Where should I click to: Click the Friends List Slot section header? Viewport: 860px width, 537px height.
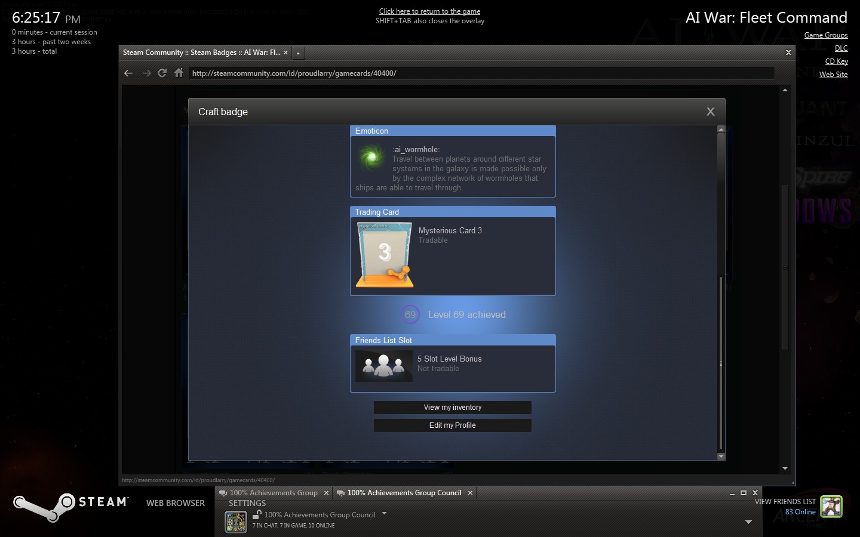click(x=453, y=340)
